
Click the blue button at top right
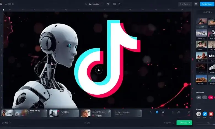[207, 4]
